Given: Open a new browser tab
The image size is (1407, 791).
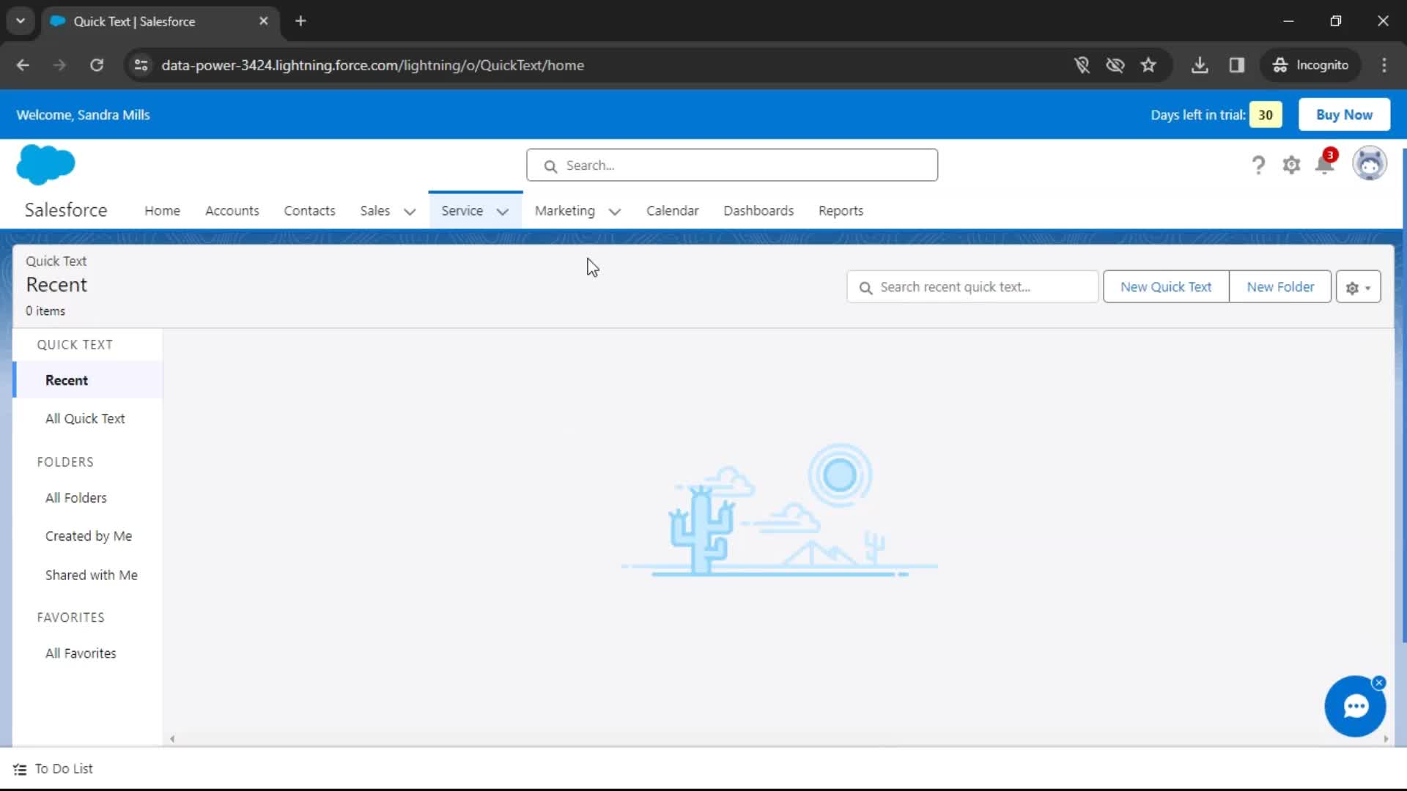Looking at the screenshot, I should click(x=300, y=21).
